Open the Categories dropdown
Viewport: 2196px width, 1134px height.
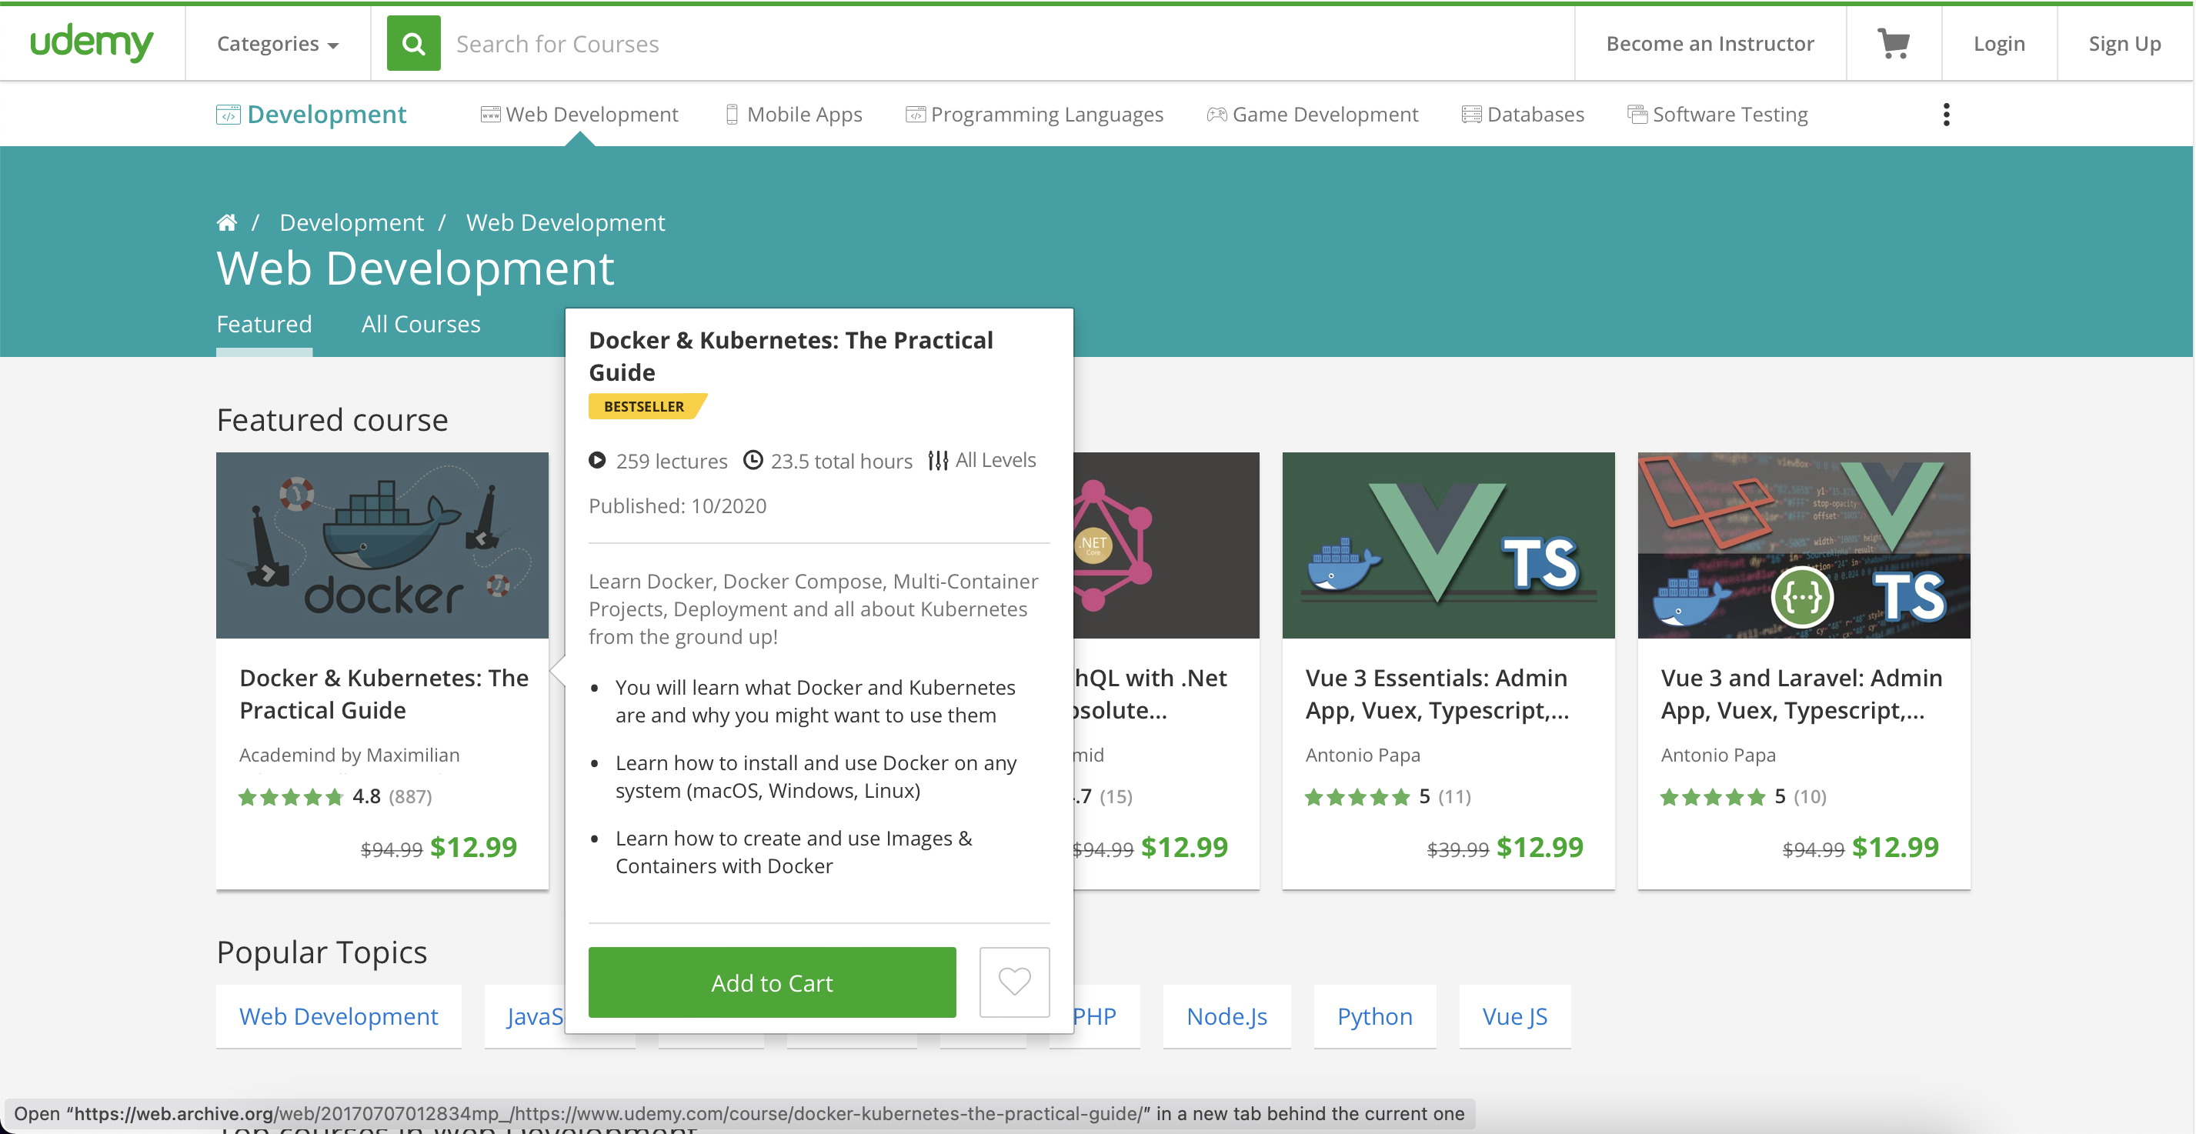(278, 44)
